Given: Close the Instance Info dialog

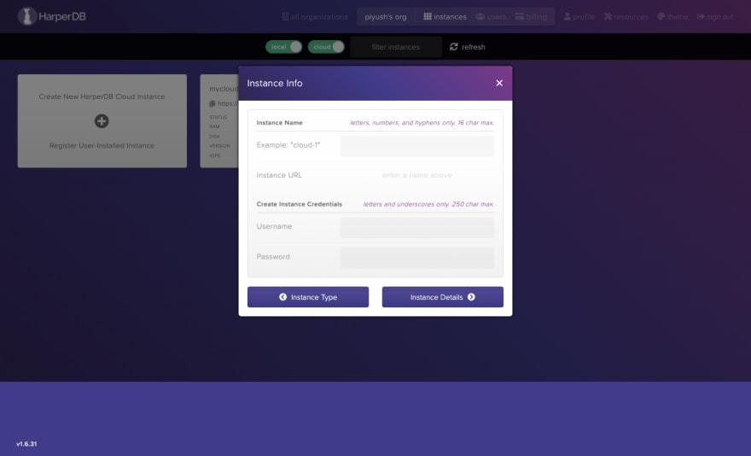Looking at the screenshot, I should click(x=499, y=83).
